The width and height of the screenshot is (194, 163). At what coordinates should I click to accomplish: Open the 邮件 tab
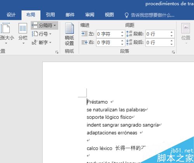[70, 15]
